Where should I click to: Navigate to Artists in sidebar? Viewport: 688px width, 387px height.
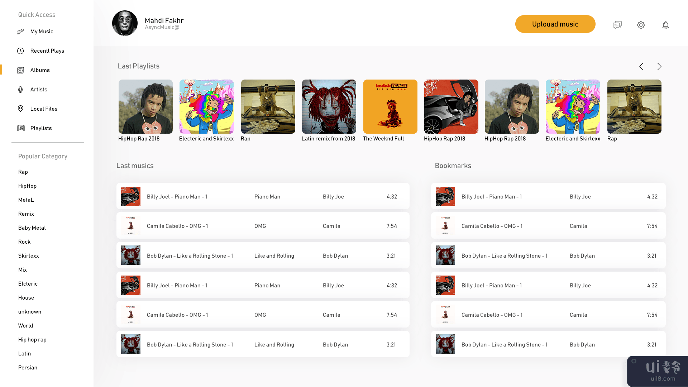pos(39,89)
